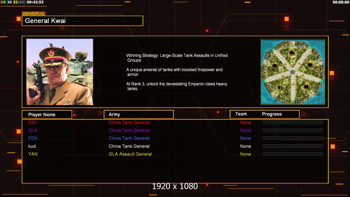Select player kud in the list
Screen dimensions: 350x197
tap(32, 146)
